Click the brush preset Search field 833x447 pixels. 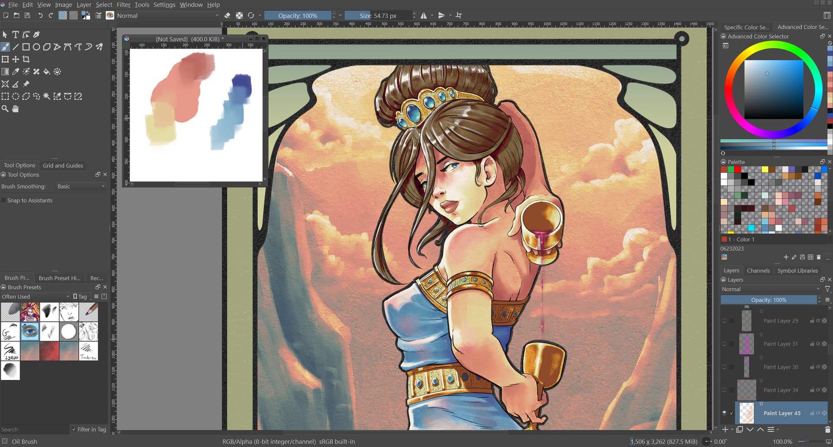coord(35,429)
